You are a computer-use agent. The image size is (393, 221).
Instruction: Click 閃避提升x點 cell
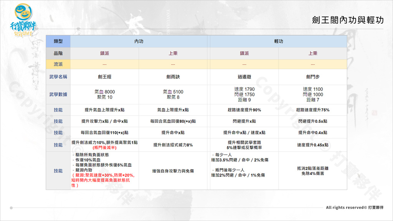(x=244, y=121)
